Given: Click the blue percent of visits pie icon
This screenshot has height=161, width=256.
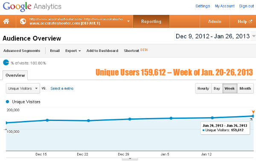Looking at the screenshot, I should 6,63.
